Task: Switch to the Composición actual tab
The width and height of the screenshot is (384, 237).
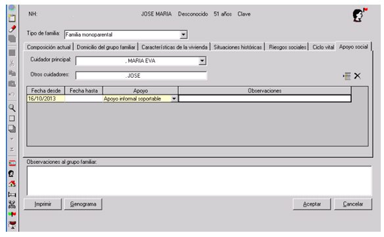Action: coord(49,47)
